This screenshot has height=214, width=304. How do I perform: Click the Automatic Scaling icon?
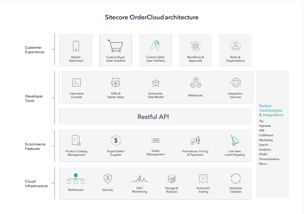(204, 178)
